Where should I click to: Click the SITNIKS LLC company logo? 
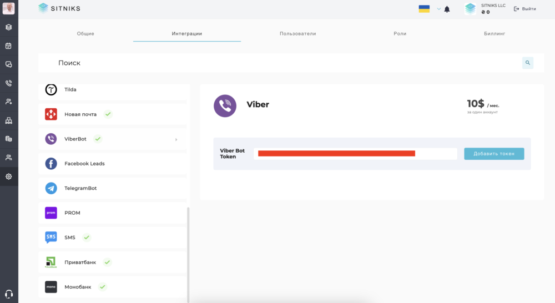click(x=471, y=9)
